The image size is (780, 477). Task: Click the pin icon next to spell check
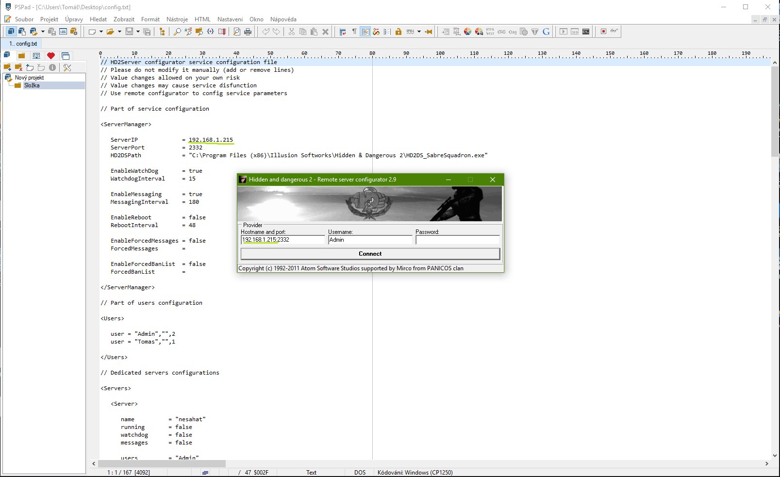(429, 32)
